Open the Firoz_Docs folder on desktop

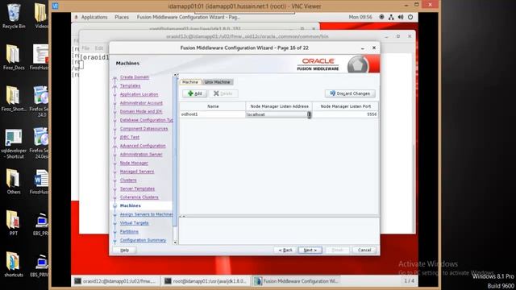(14, 56)
